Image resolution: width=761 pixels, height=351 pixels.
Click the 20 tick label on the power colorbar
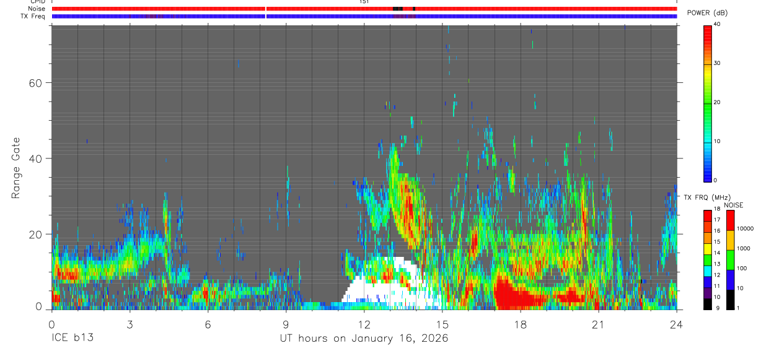point(717,102)
